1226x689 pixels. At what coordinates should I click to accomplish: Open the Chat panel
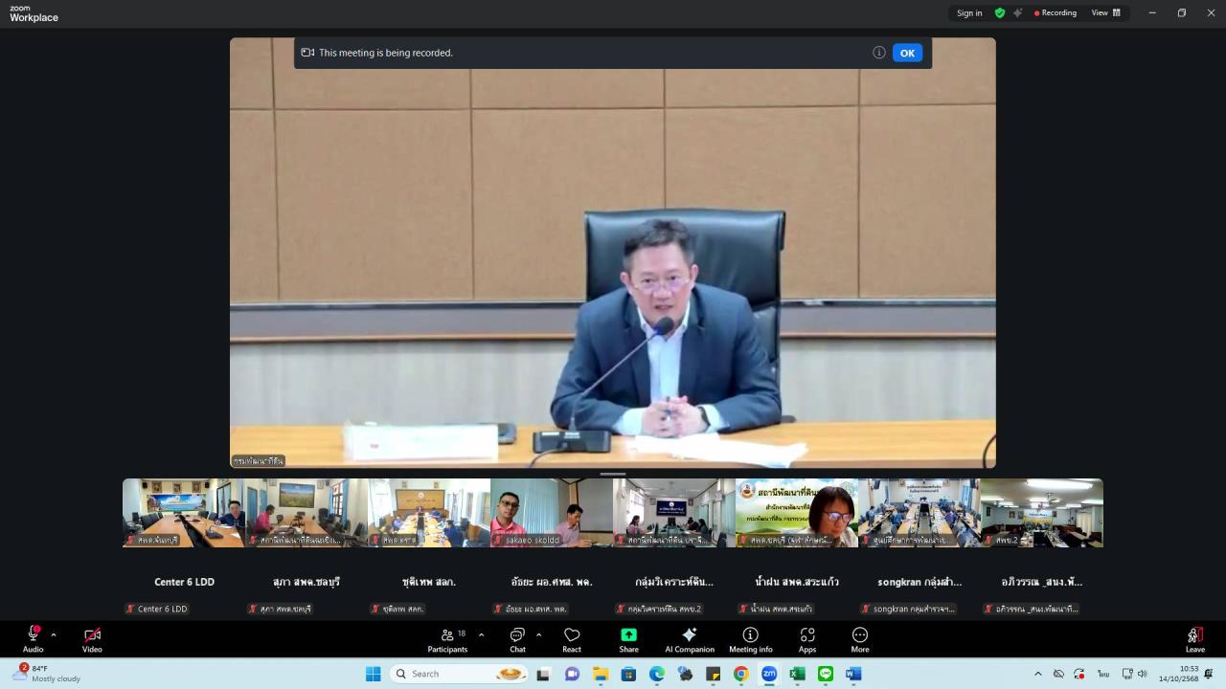(x=517, y=639)
